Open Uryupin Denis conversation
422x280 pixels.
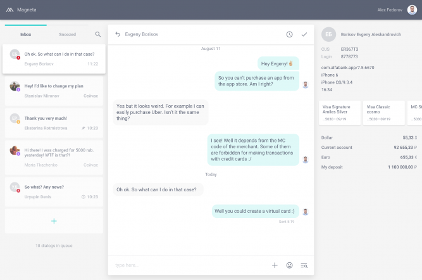coord(54,191)
